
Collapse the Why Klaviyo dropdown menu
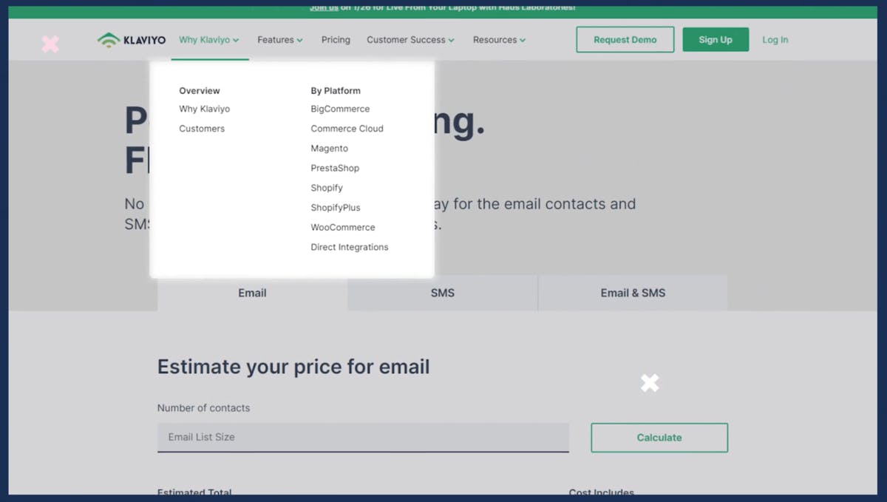pyautogui.click(x=209, y=40)
